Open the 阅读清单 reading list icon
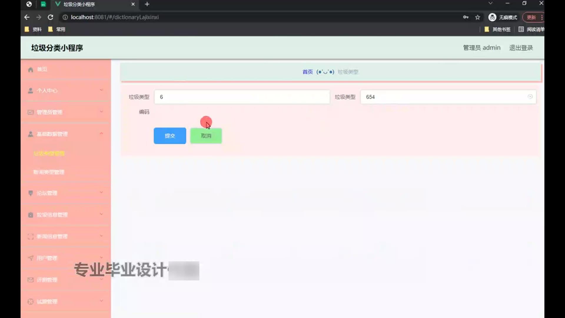This screenshot has height=318, width=565. pos(521,29)
